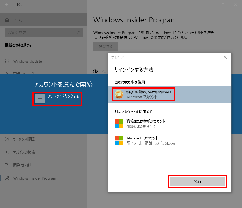Image resolution: width=242 pixels, height=208 pixels.
Task: Open Windows Insider Program in sidebar
Action: click(44, 178)
